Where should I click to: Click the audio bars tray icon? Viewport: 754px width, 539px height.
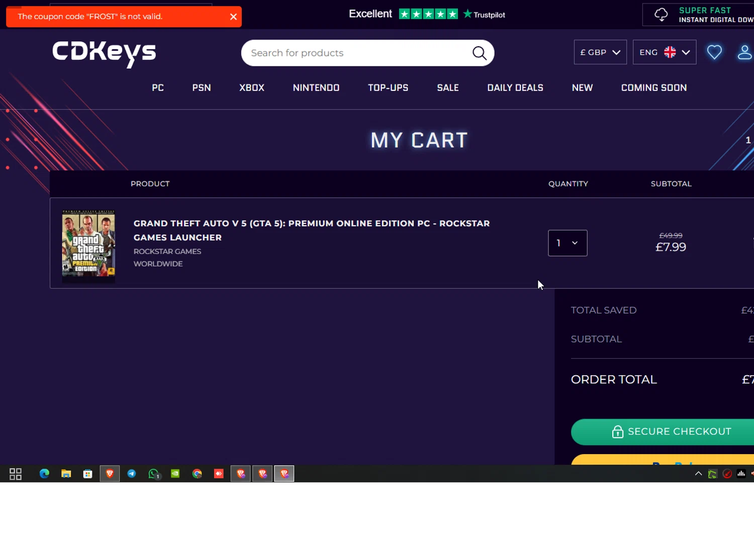coord(741,474)
